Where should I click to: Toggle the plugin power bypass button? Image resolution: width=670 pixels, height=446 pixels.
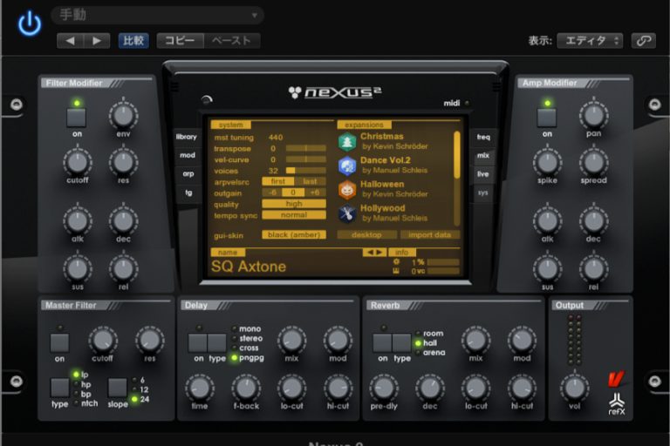coord(30,24)
